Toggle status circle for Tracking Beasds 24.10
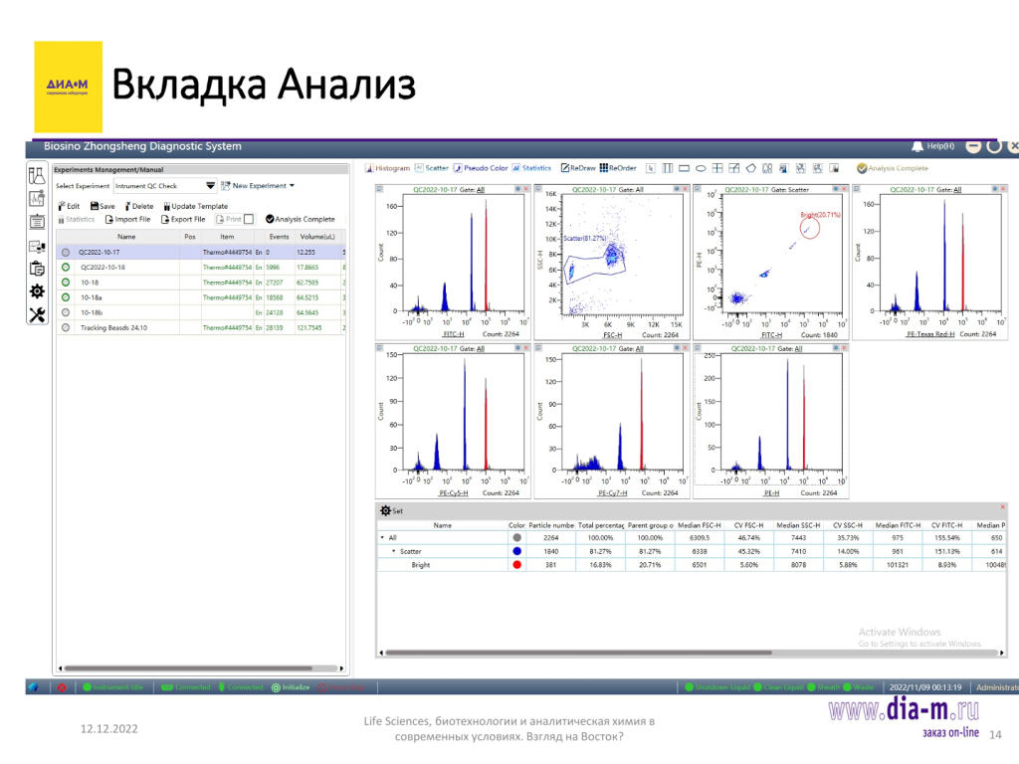Viewport: 1019px width, 764px height. tap(66, 327)
